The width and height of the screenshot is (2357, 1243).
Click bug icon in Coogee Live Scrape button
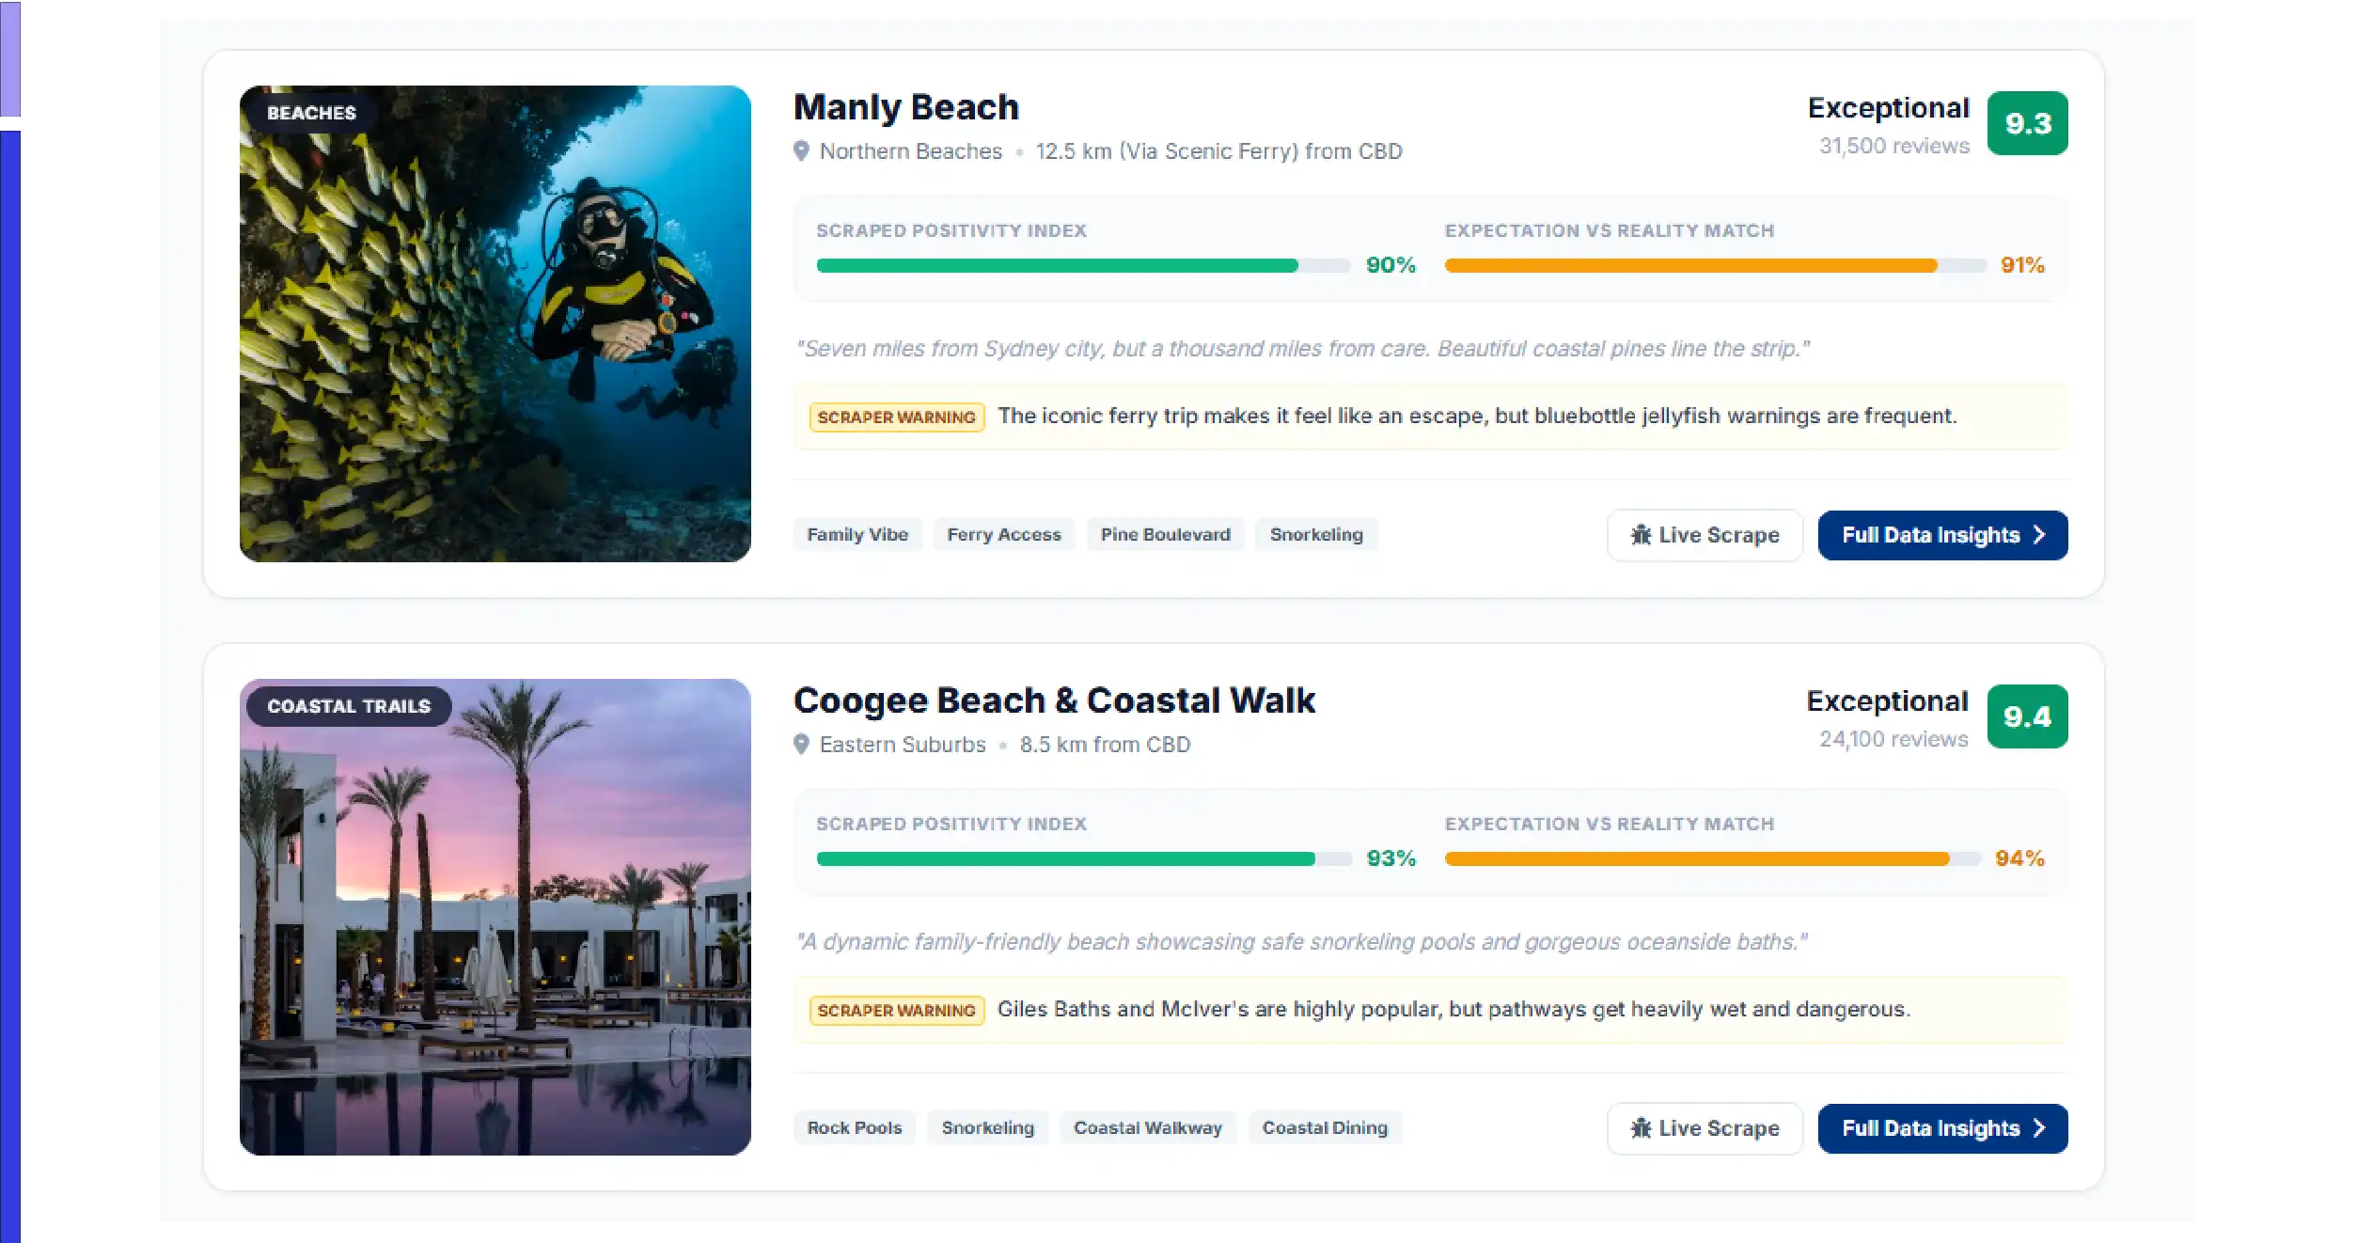(1641, 1128)
